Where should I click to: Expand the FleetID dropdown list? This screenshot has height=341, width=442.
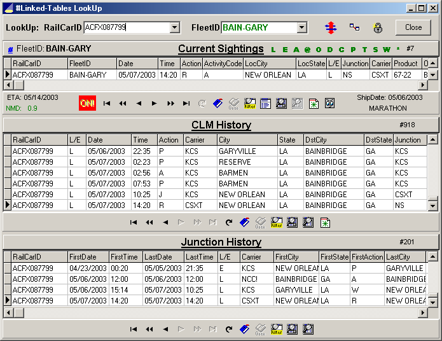(302, 28)
